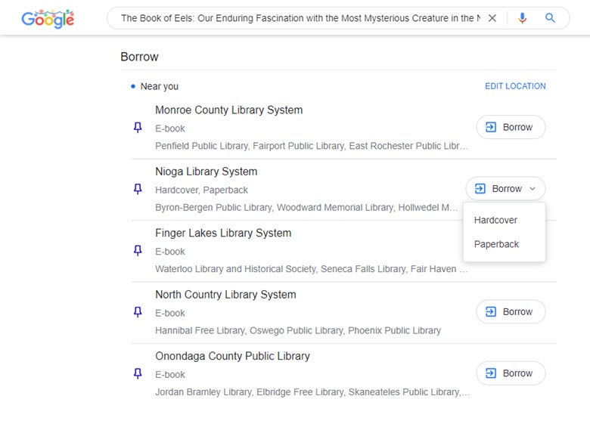
Task: Focus the search input about The Book of Eels
Action: 300,18
